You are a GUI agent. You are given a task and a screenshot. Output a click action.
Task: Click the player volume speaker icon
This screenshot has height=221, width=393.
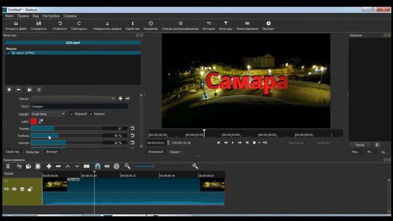pyautogui.click(x=265, y=142)
